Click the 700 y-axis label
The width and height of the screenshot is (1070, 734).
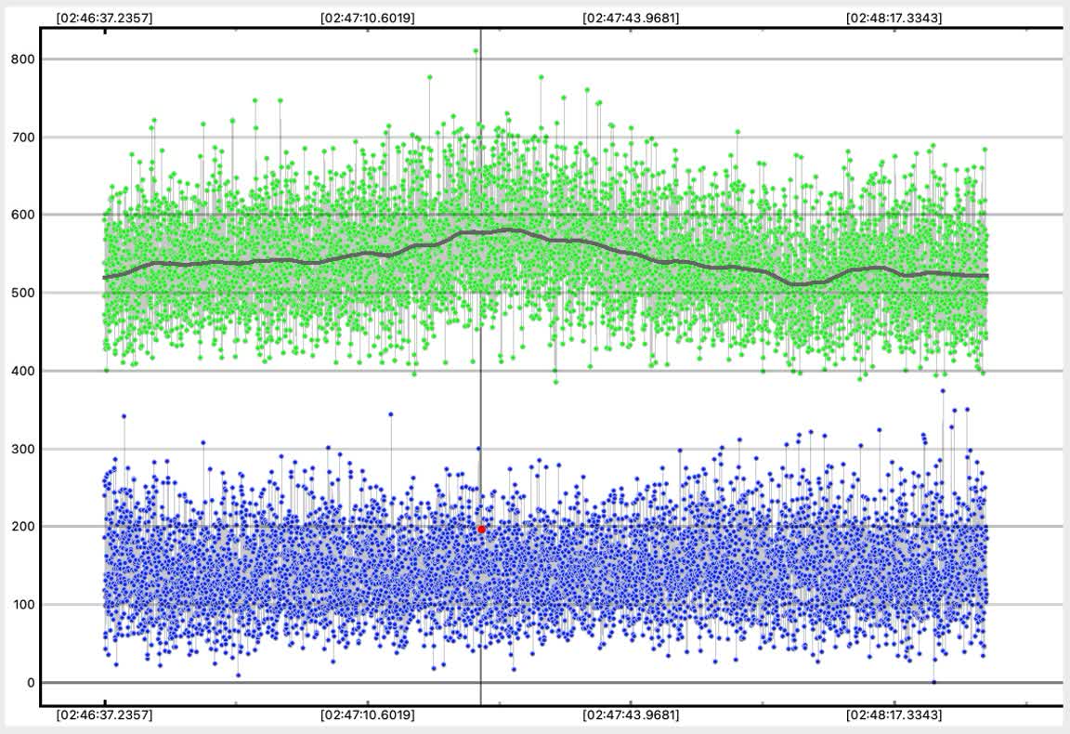click(x=23, y=138)
